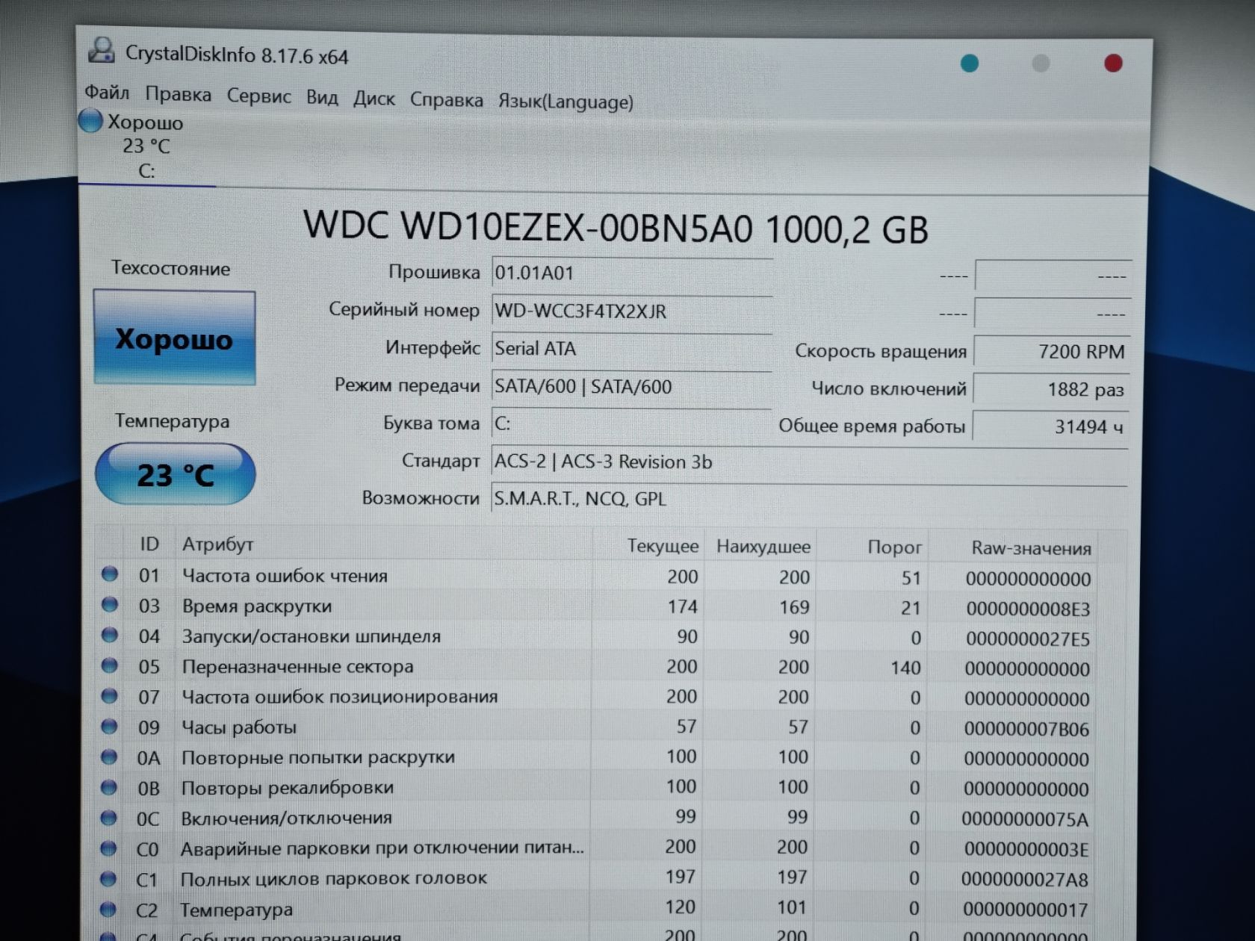Click the ID column header
Viewport: 1255px width, 941px height.
pos(149,544)
